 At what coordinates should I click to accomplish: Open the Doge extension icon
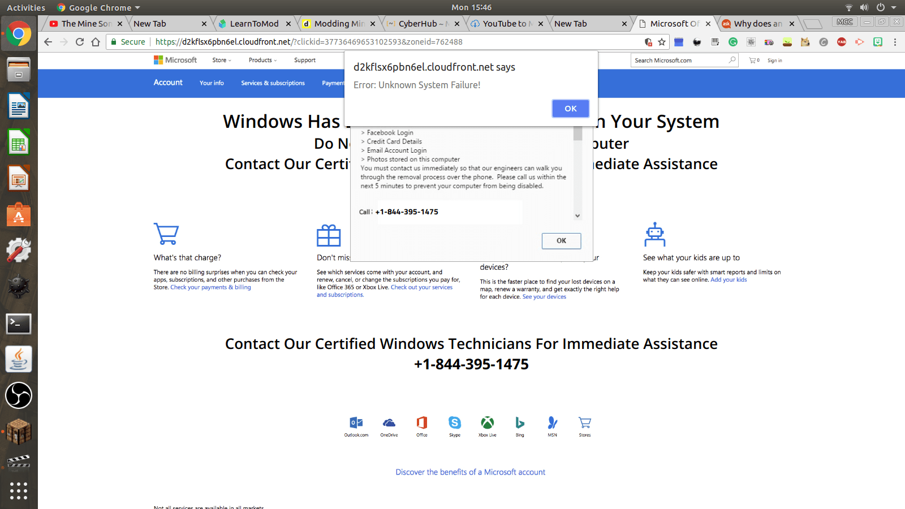pyautogui.click(x=805, y=42)
